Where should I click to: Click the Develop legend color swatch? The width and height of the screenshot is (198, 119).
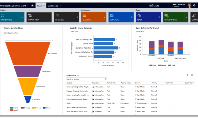[x=22, y=108]
